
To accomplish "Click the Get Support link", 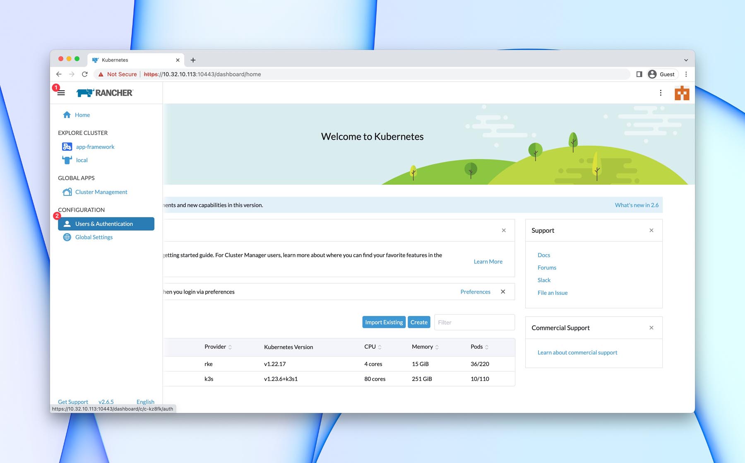I will [x=73, y=402].
